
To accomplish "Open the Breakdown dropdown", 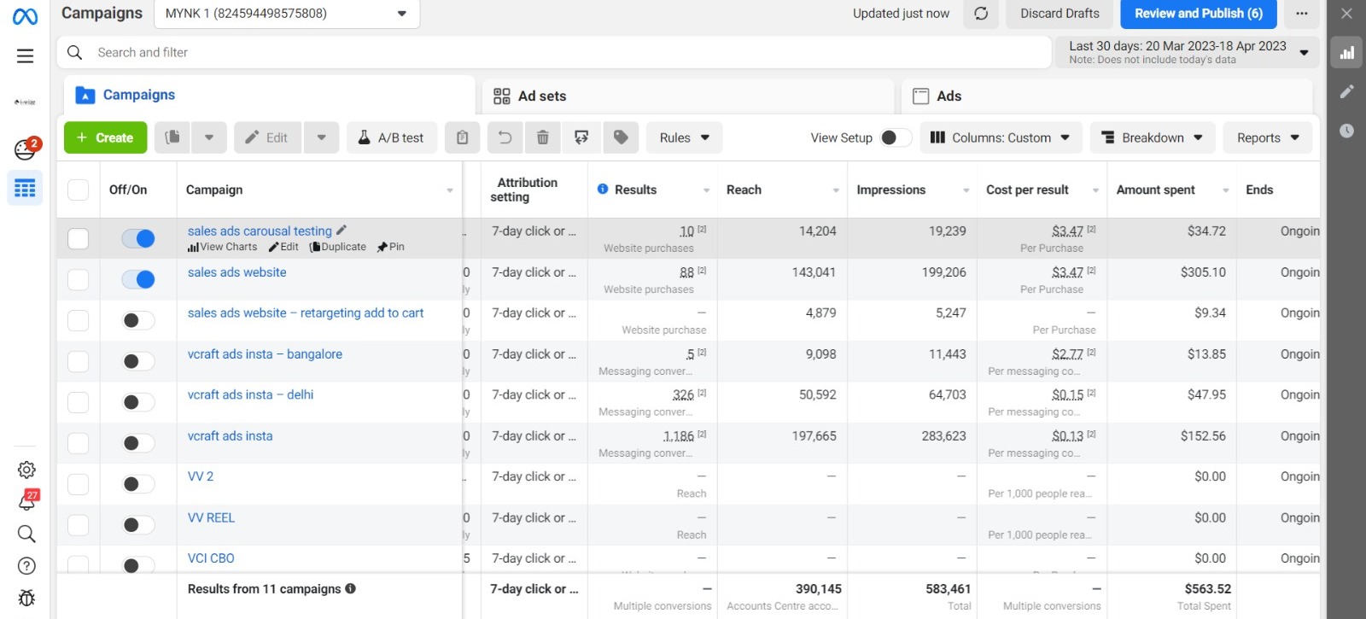I will pos(1152,137).
